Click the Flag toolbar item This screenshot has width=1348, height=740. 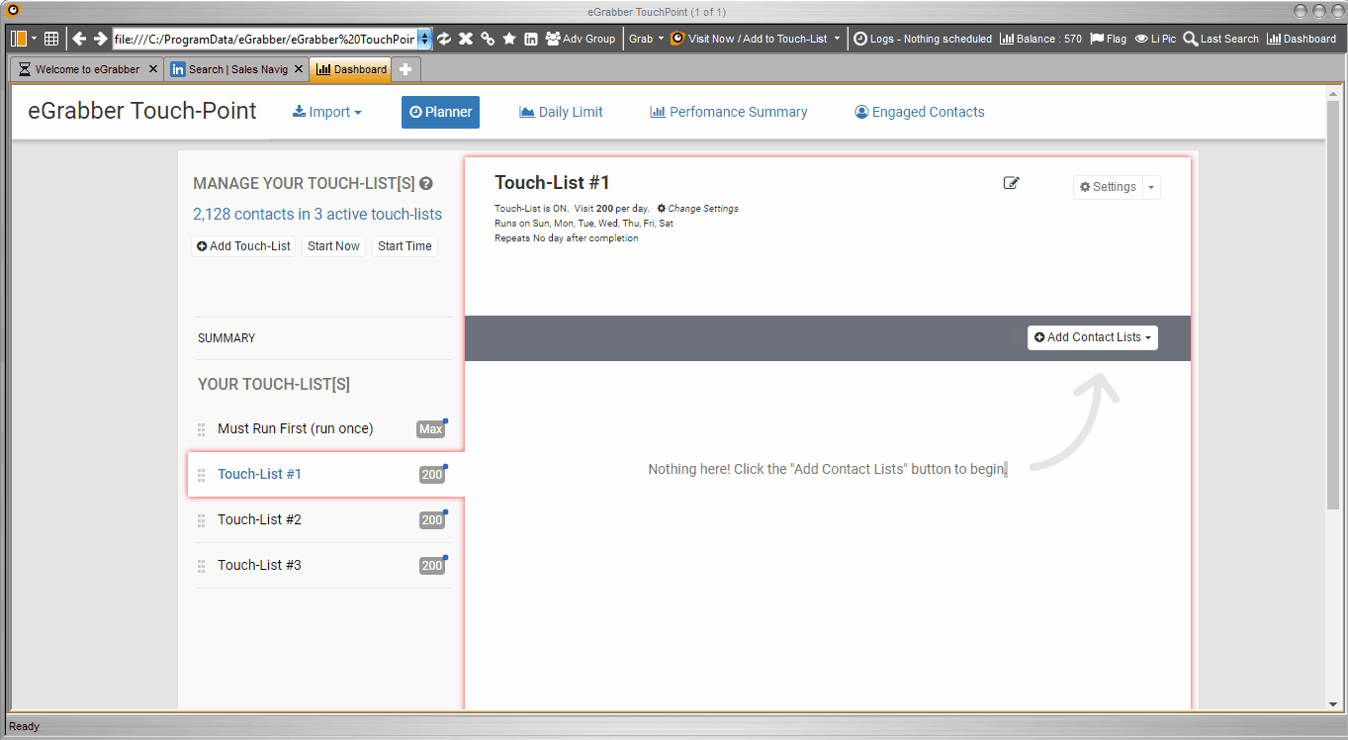(x=1108, y=39)
